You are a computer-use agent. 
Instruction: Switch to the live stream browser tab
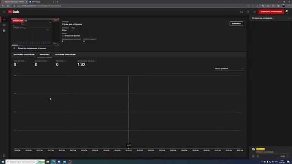pos(14,2)
